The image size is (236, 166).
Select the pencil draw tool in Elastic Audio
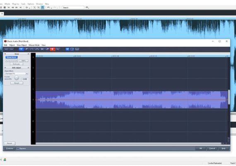coord(26,49)
